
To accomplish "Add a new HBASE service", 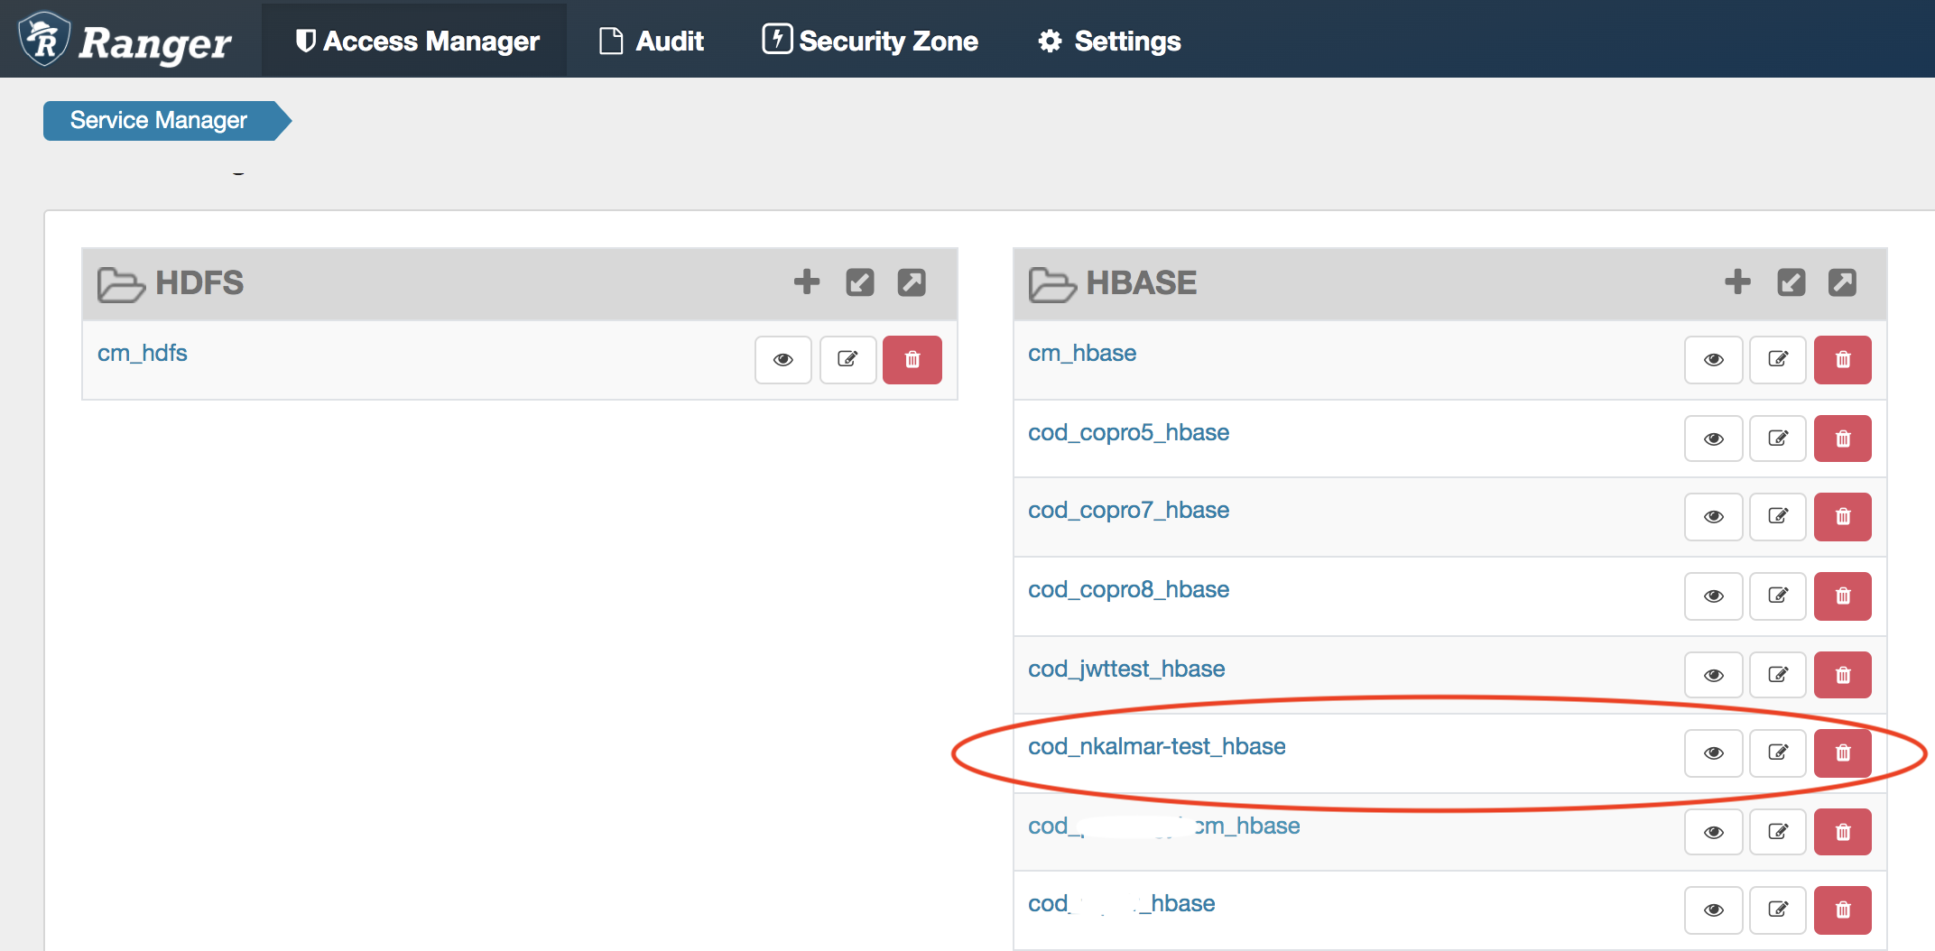I will pyautogui.click(x=1737, y=282).
